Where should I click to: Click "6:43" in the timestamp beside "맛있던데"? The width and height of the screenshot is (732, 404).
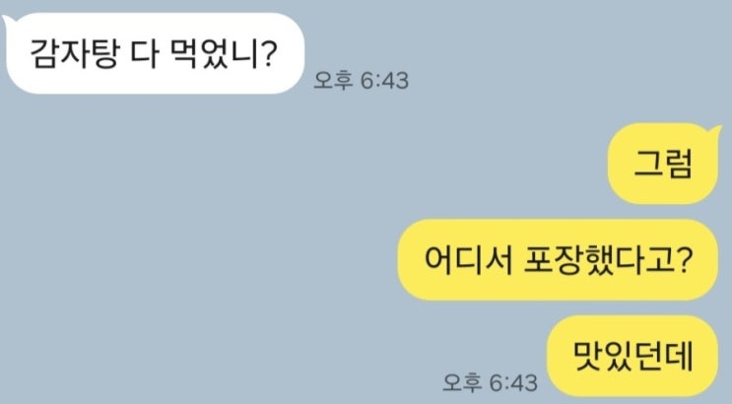tap(513, 383)
